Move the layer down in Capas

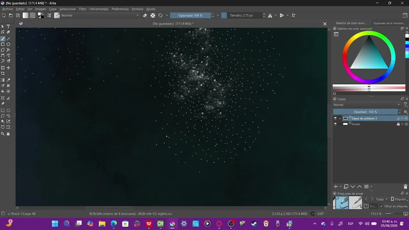coord(353,187)
